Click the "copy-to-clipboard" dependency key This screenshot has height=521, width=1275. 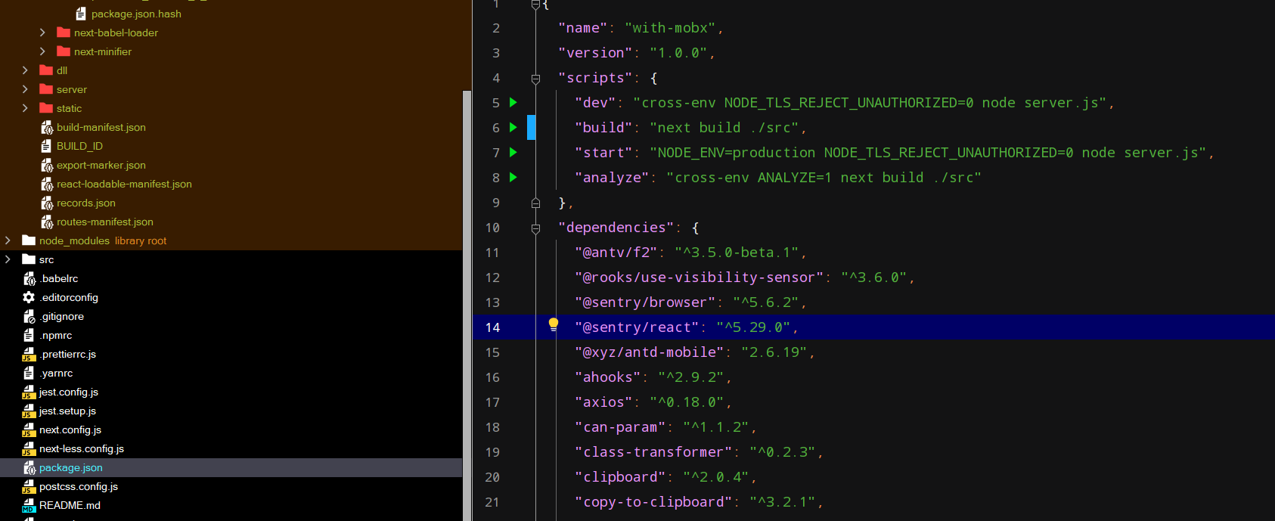[x=654, y=502]
